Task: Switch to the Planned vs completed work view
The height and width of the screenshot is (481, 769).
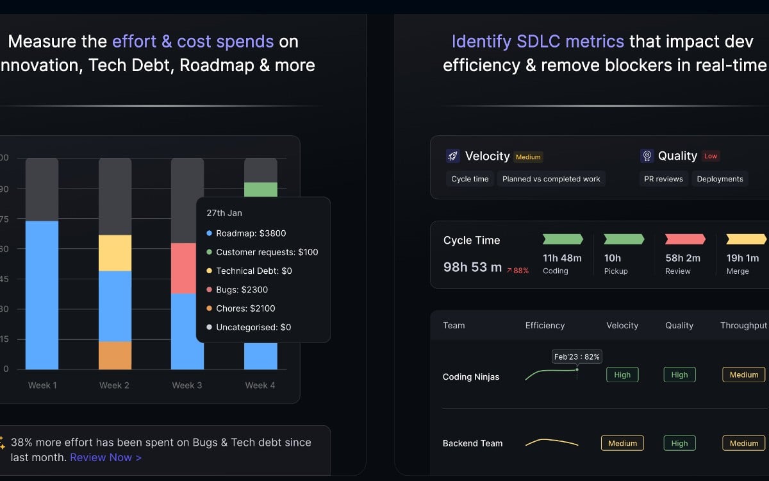Action: pos(551,179)
